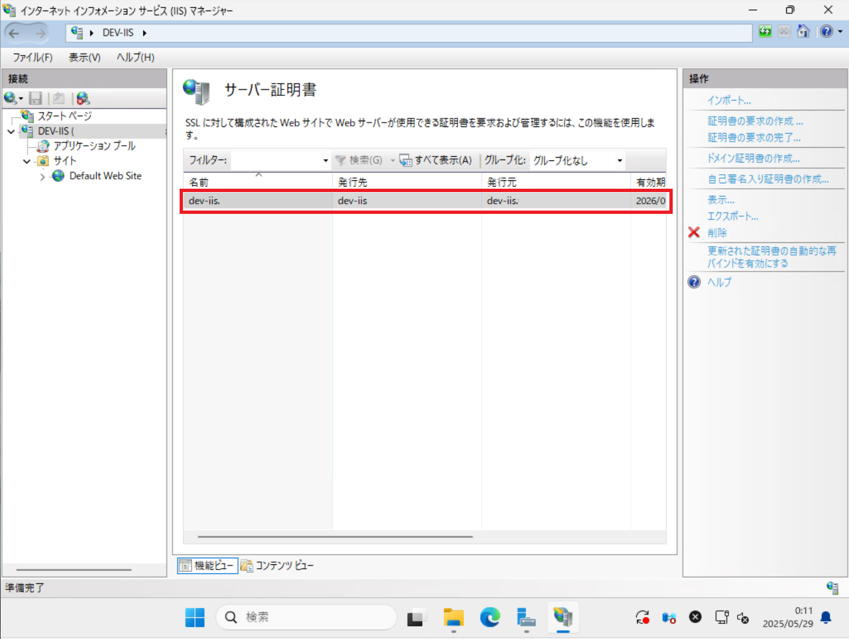Open Create New Connection dropdown arrow
This screenshot has width=849, height=639.
(x=21, y=99)
